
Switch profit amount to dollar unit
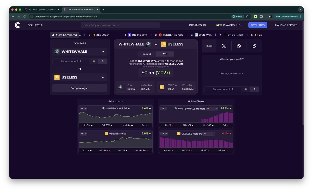255,89
